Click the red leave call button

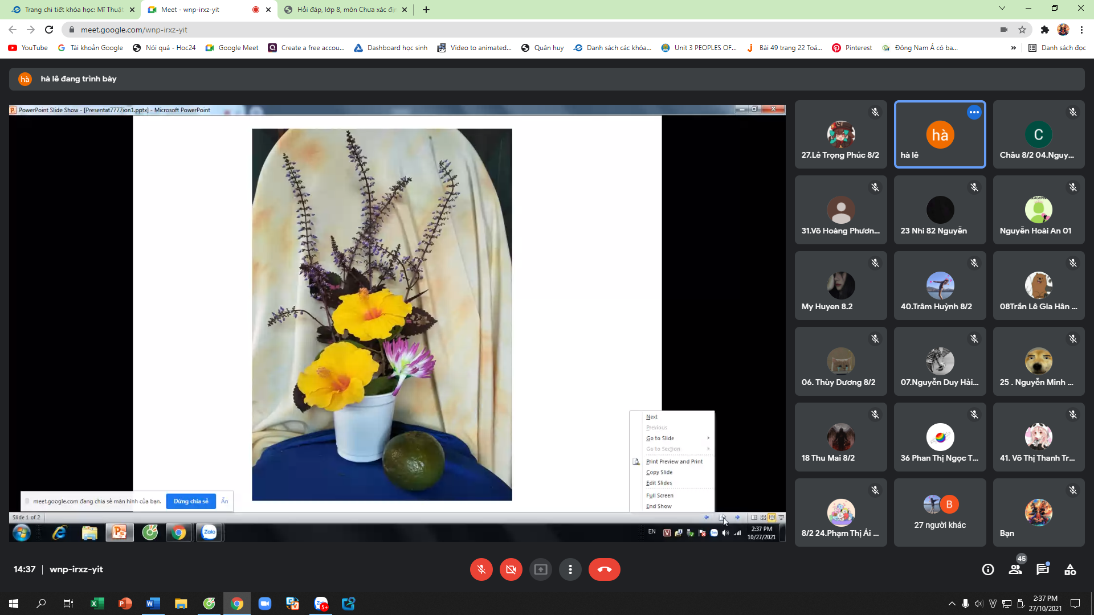[604, 569]
